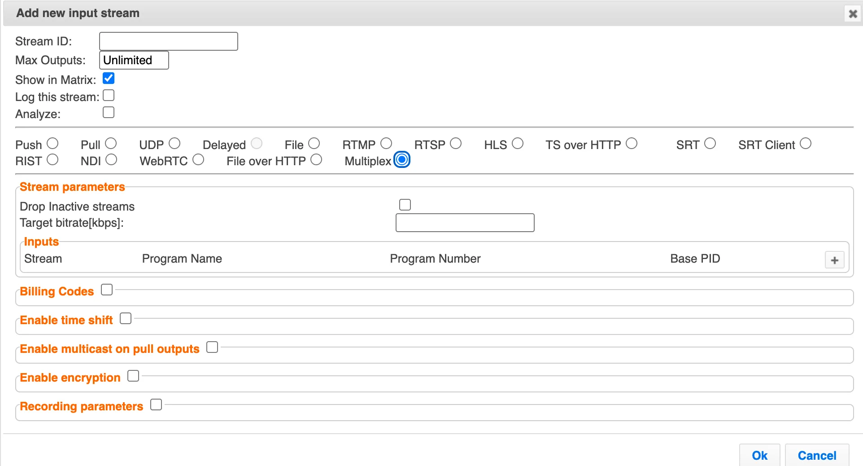863x466 pixels.
Task: Select the RTSP input type
Action: point(456,144)
